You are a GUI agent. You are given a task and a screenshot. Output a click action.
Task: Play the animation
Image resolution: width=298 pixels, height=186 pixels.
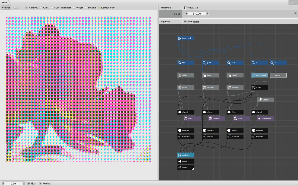[32, 184]
